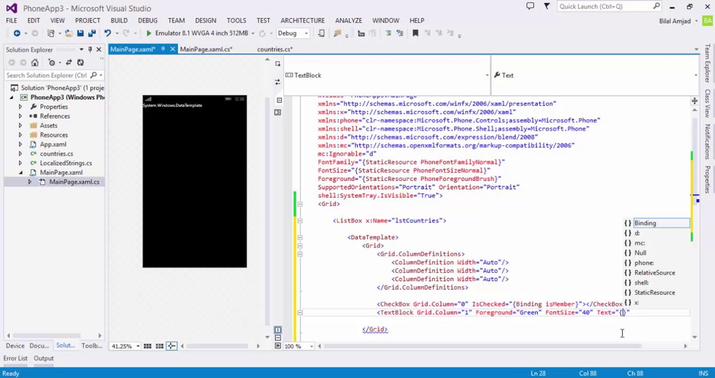The width and height of the screenshot is (715, 378).
Task: Refresh Solution Explorer with the refresh icon
Action: tap(80, 62)
